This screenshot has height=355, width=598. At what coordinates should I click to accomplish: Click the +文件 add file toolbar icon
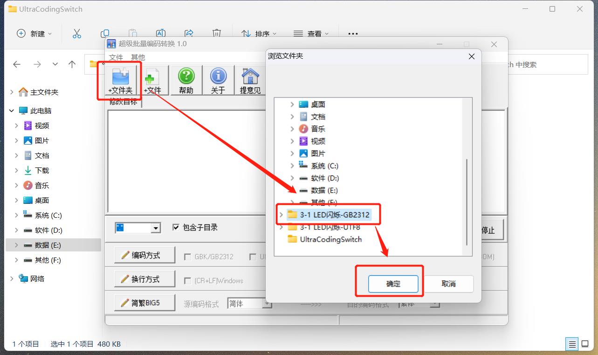coord(152,81)
